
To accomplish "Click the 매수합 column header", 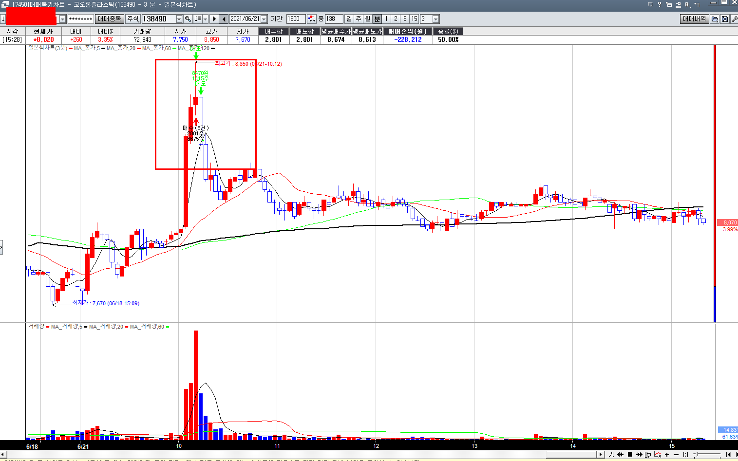I will (x=274, y=31).
